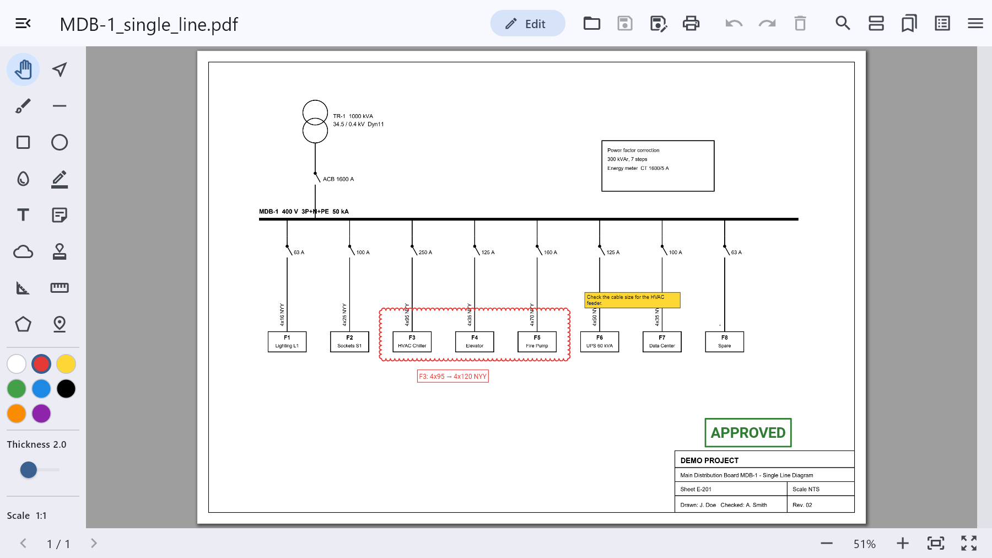Open a file with folder icon
The image size is (992, 558).
coord(592,23)
